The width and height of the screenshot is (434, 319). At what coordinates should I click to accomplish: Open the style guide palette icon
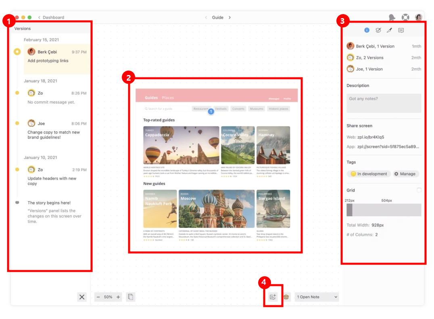(378, 30)
